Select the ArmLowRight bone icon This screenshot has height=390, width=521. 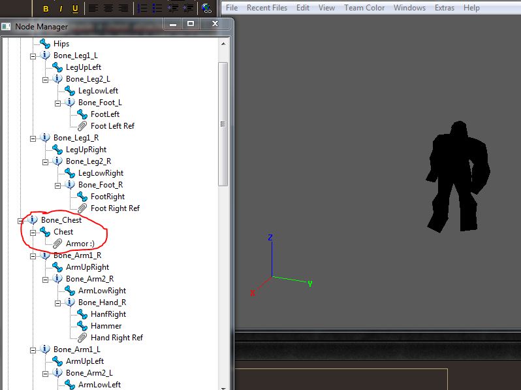(69, 291)
